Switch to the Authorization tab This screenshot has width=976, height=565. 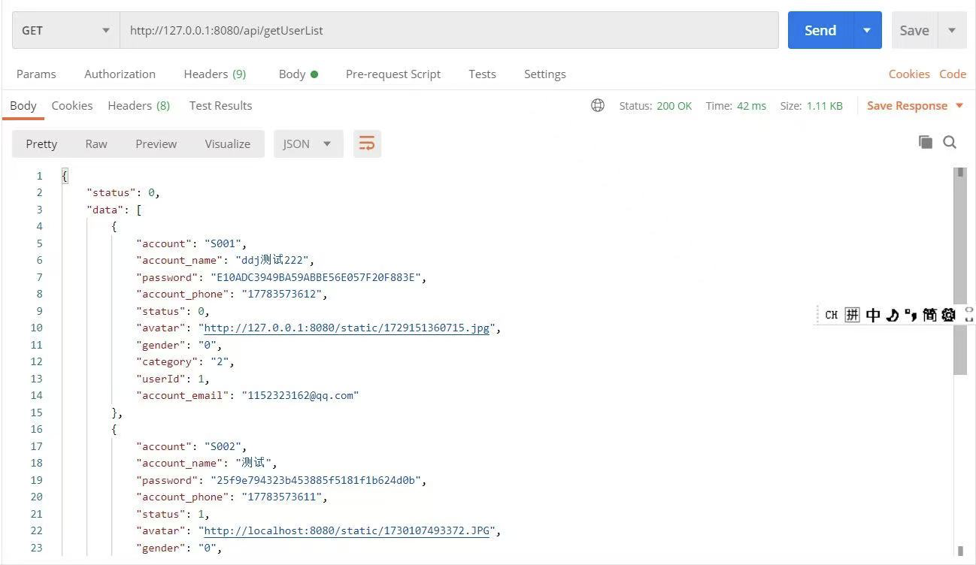coord(120,74)
